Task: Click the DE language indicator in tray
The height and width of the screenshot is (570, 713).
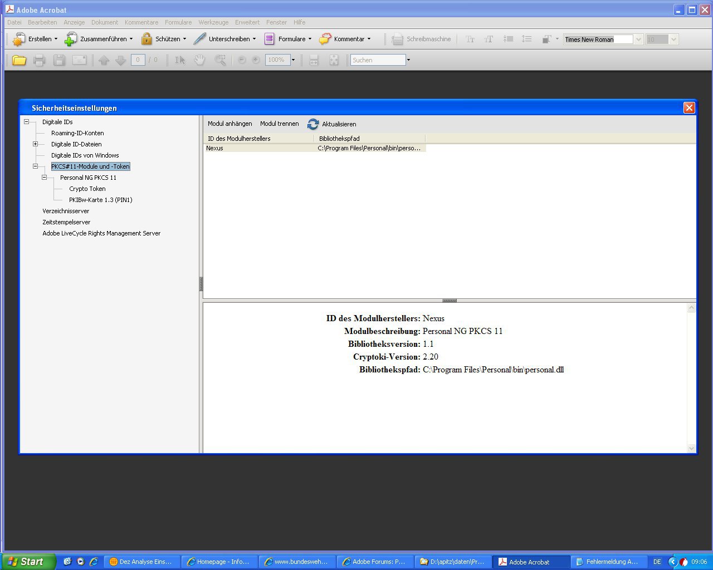Action: 657,562
